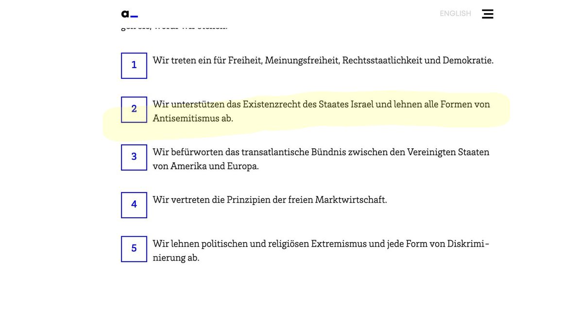Click the statement about freie Marktwirtschaft
The height and width of the screenshot is (316, 583).
pyautogui.click(x=270, y=199)
